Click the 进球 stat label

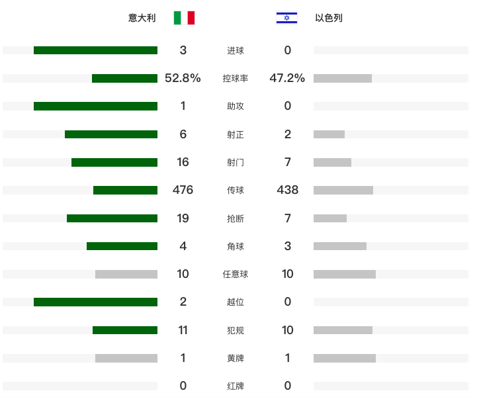pos(236,50)
